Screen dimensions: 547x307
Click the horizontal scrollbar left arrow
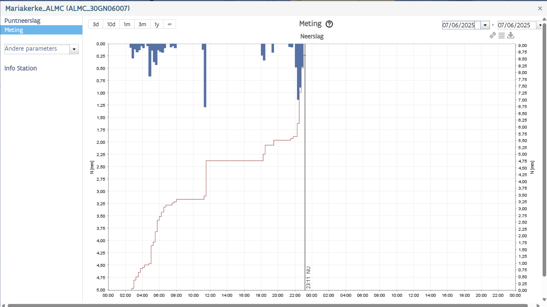(3, 305)
